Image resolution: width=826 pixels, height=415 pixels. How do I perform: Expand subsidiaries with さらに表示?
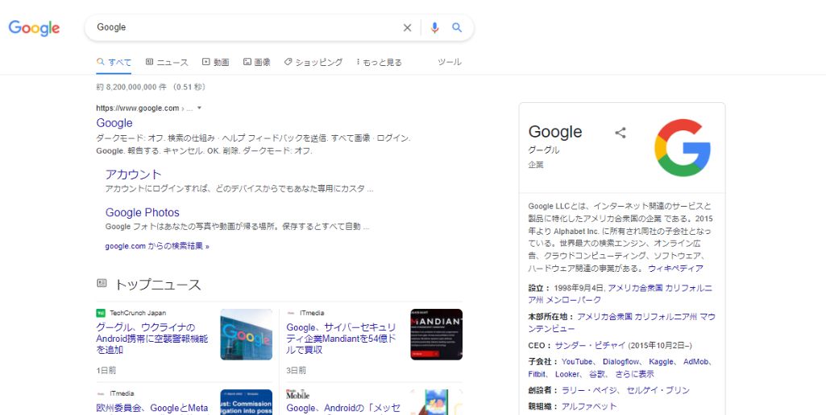[635, 375]
